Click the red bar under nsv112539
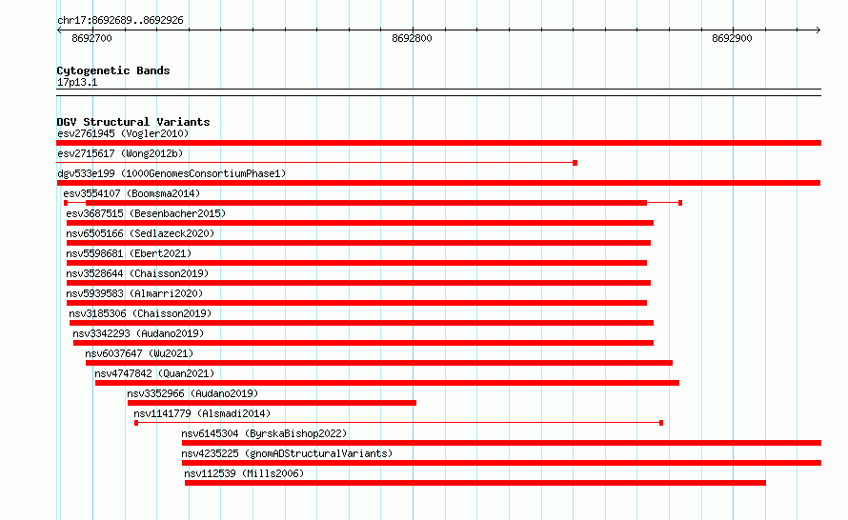 pyautogui.click(x=475, y=483)
